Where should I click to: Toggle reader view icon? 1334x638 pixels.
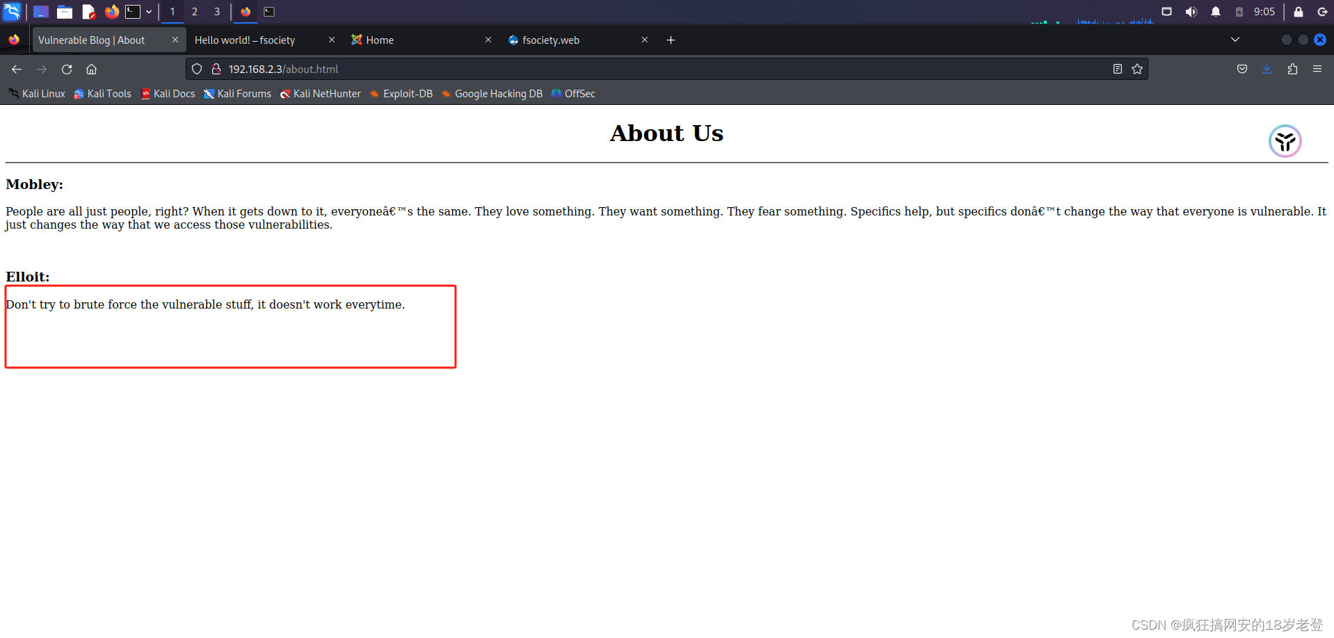(1118, 69)
